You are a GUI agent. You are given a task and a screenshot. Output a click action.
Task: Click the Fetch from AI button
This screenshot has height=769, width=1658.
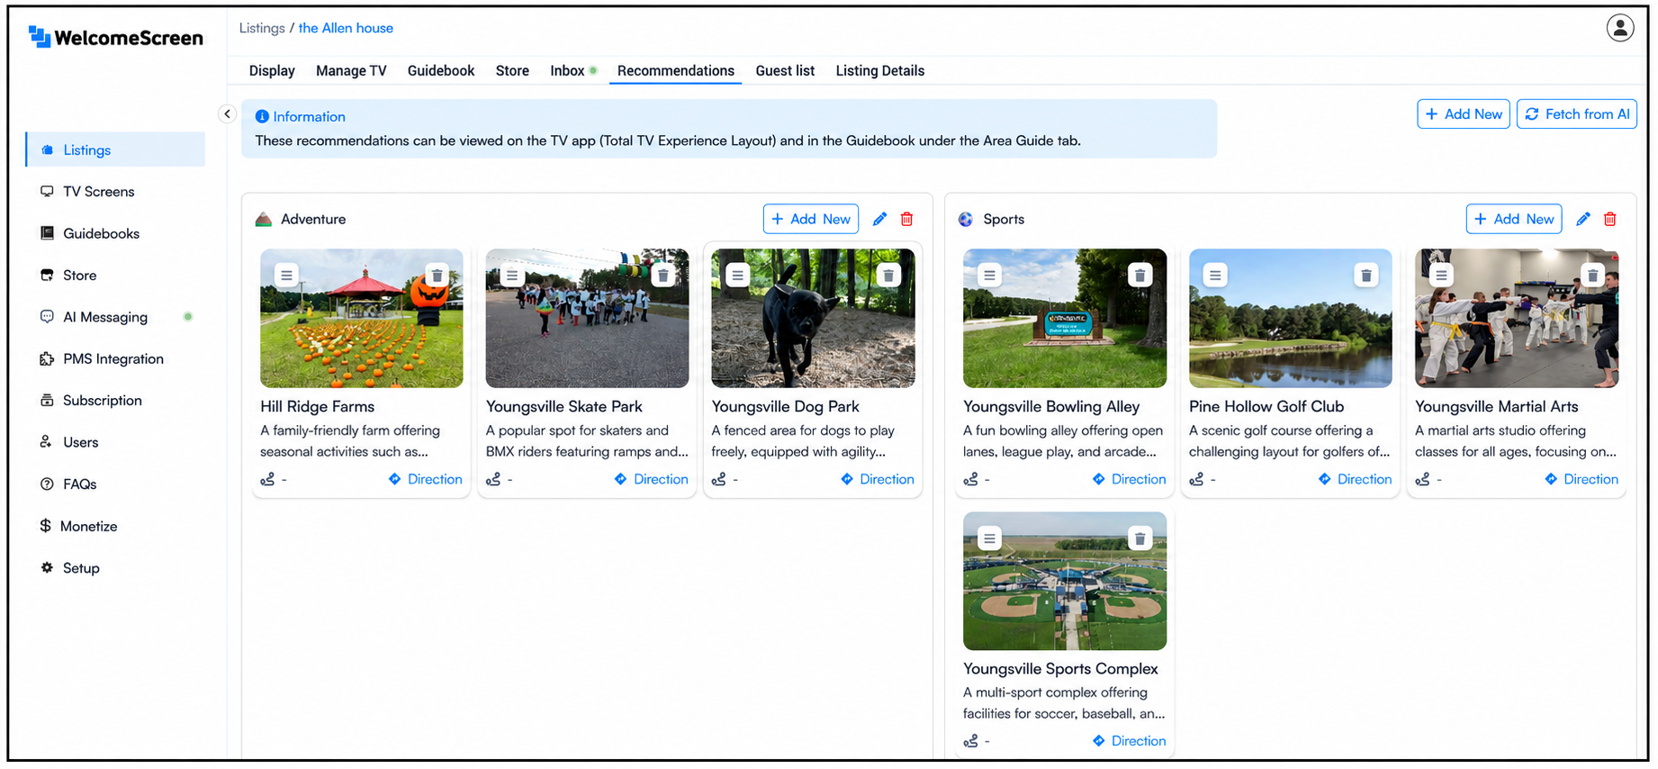[1577, 114]
